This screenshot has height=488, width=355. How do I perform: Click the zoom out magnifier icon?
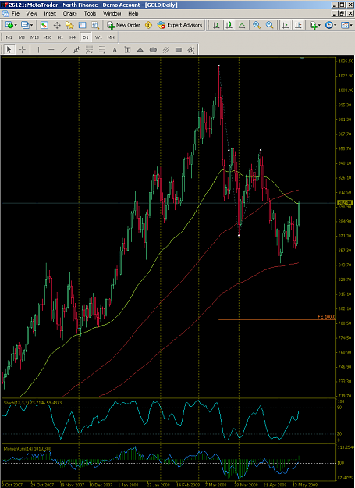click(x=269, y=25)
